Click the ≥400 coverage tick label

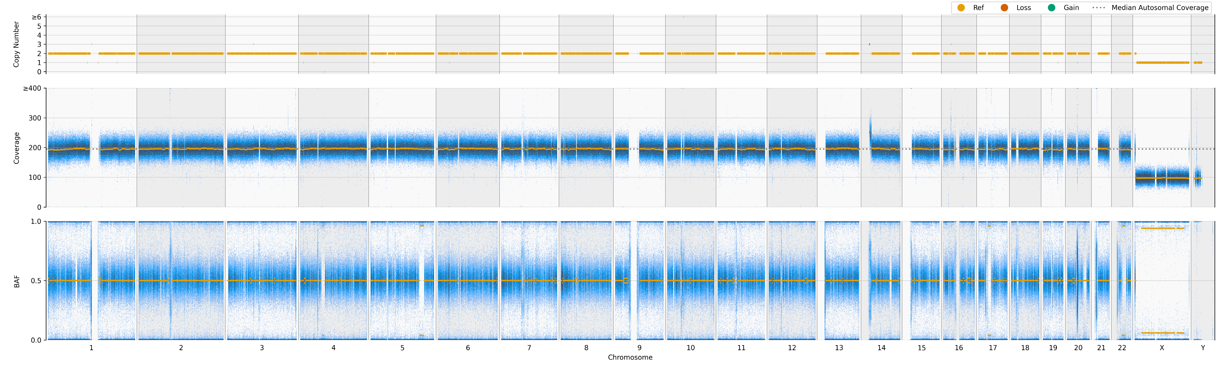pyautogui.click(x=32, y=88)
